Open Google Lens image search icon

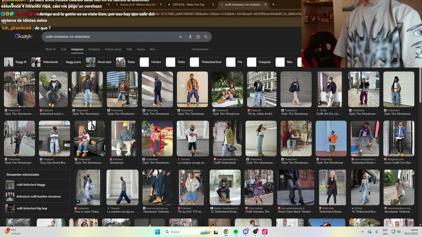click(198, 37)
